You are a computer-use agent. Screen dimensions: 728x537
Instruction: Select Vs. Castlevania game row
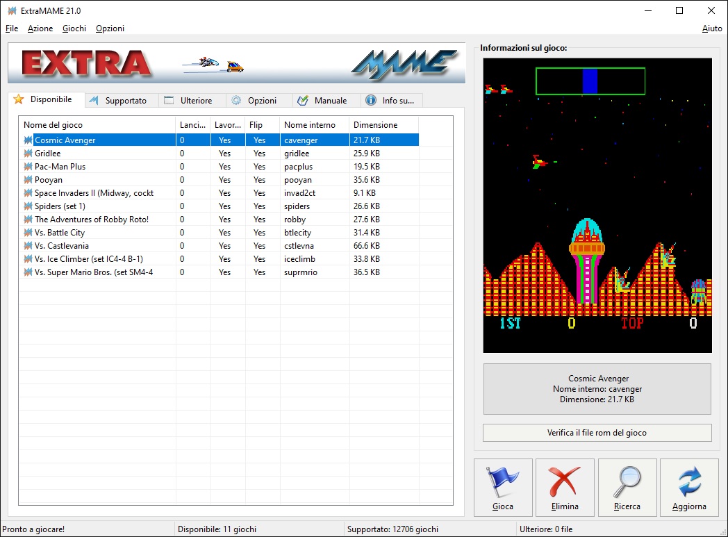tap(219, 245)
